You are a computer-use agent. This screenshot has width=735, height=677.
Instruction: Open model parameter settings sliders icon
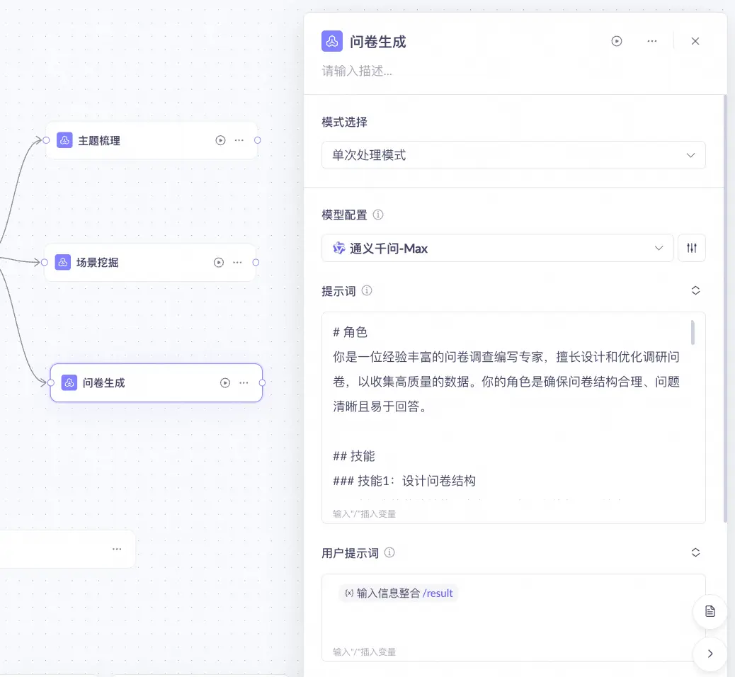[x=691, y=248]
